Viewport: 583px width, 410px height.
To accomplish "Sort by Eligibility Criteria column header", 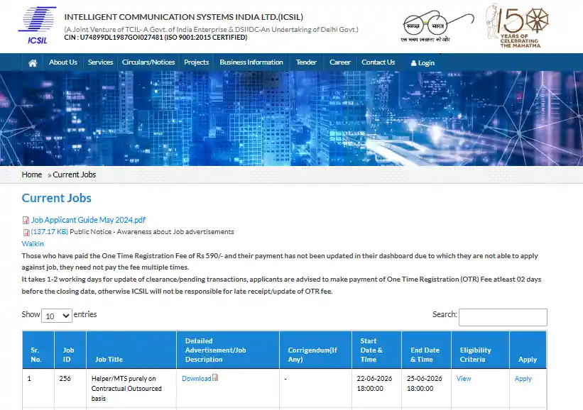I will coord(480,350).
